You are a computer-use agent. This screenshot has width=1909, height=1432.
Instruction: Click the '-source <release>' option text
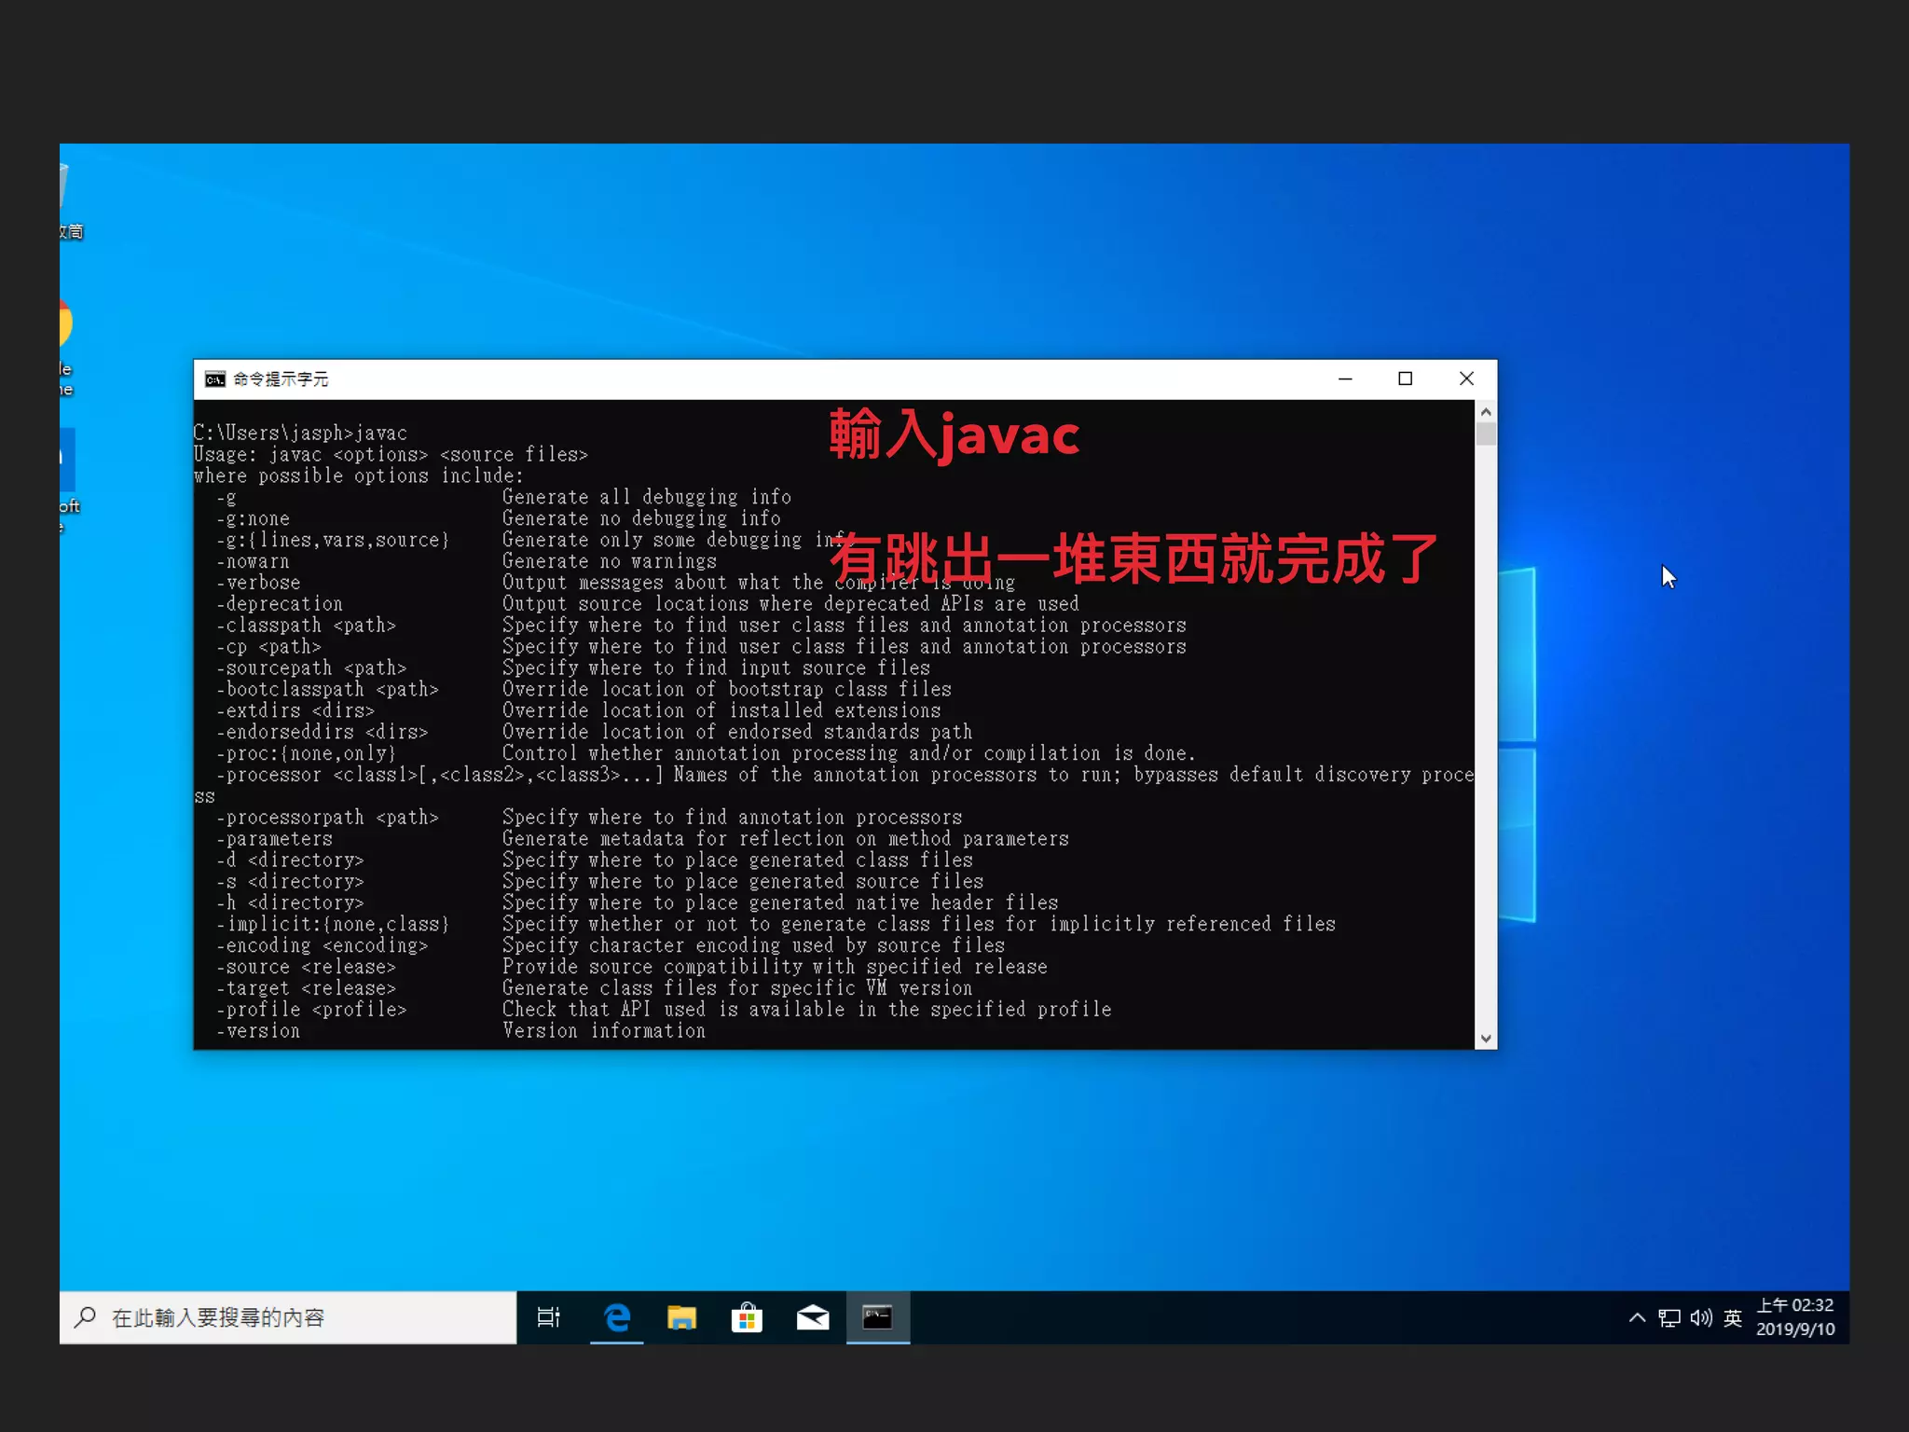coord(307,967)
